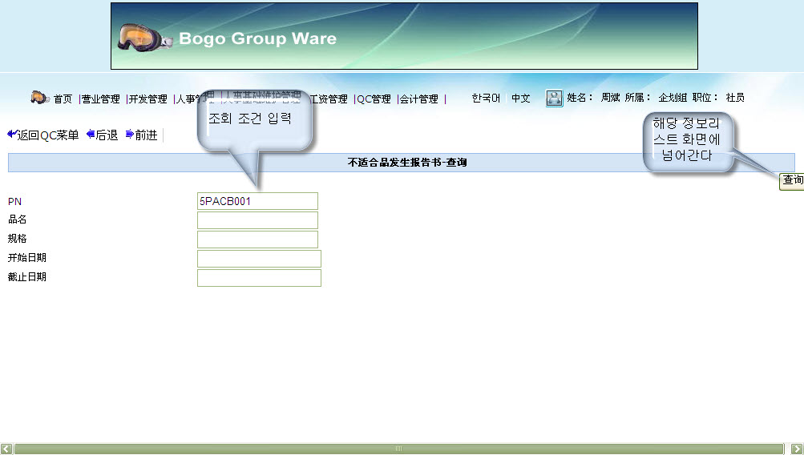Click the user avatar icon beside 姓名
This screenshot has width=804, height=455.
coord(554,98)
